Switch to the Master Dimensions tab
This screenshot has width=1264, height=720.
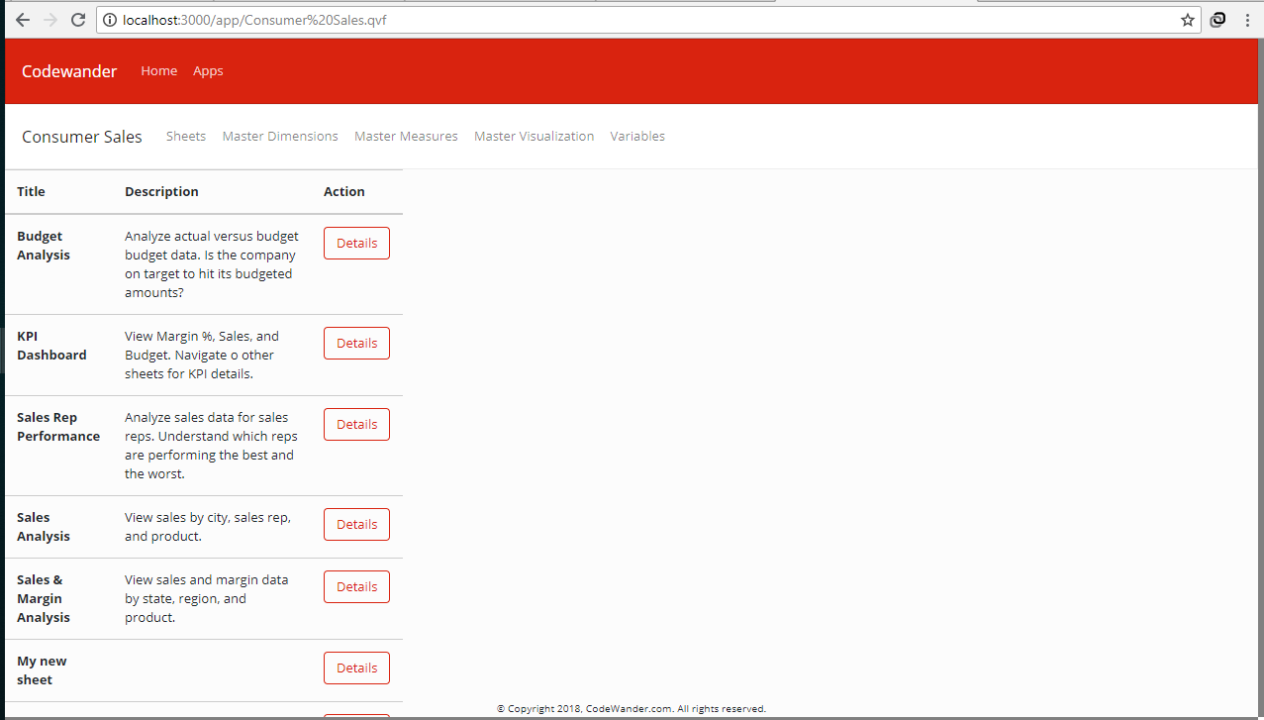(x=280, y=137)
